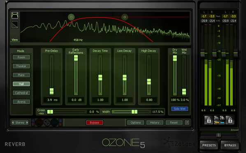
Task: Bypass the Side channel with red B
Action: [60, 124]
